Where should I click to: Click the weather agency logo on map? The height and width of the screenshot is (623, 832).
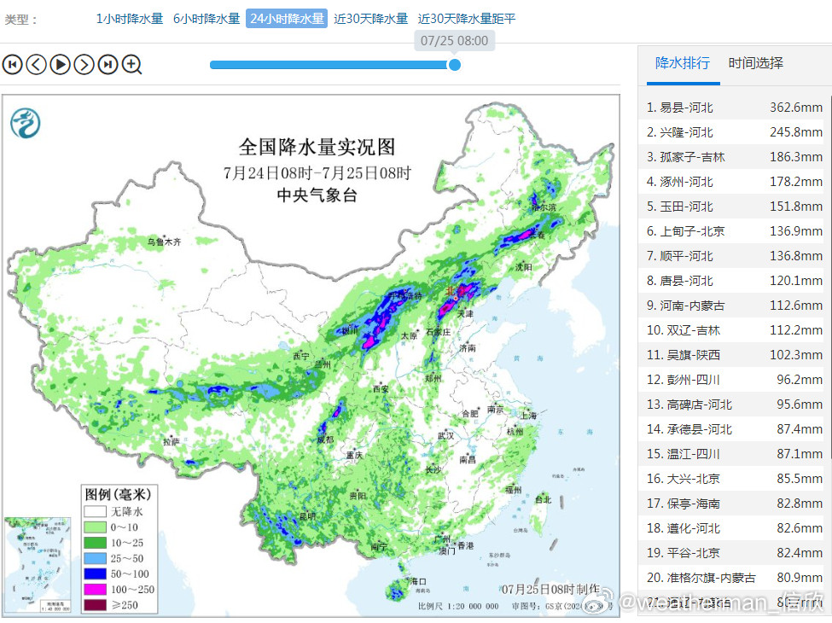click(26, 123)
